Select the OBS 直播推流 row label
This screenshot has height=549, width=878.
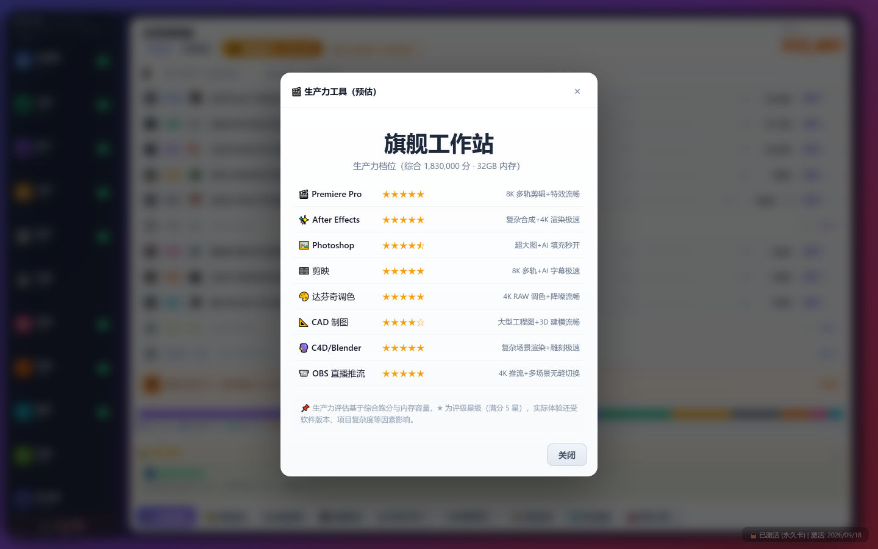click(338, 373)
